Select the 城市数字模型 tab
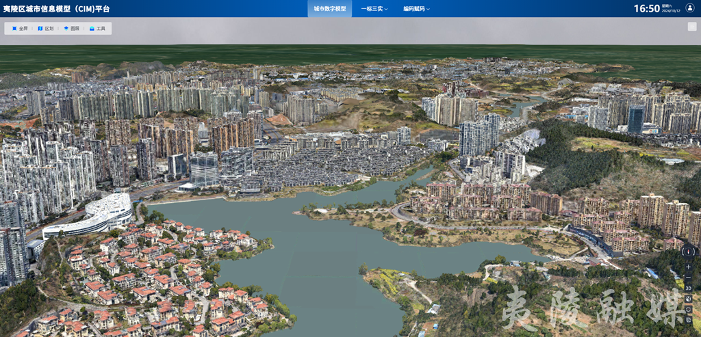Viewport: 701px width, 337px height. pos(329,9)
